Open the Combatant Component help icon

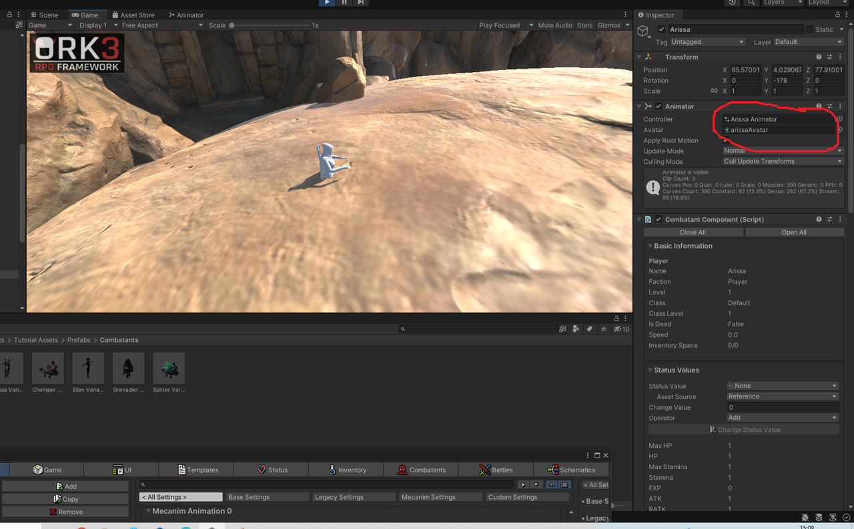pos(819,219)
